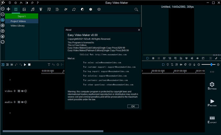Click the split-panel theme icon in the title bar
Image resolution: width=221 pixels, height=135 pixels.
[x=27, y=3]
